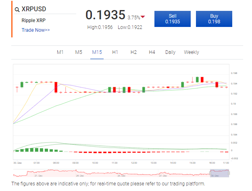Click the large red candlestick at 08:00
The image size is (252, 191).
tap(56, 87)
